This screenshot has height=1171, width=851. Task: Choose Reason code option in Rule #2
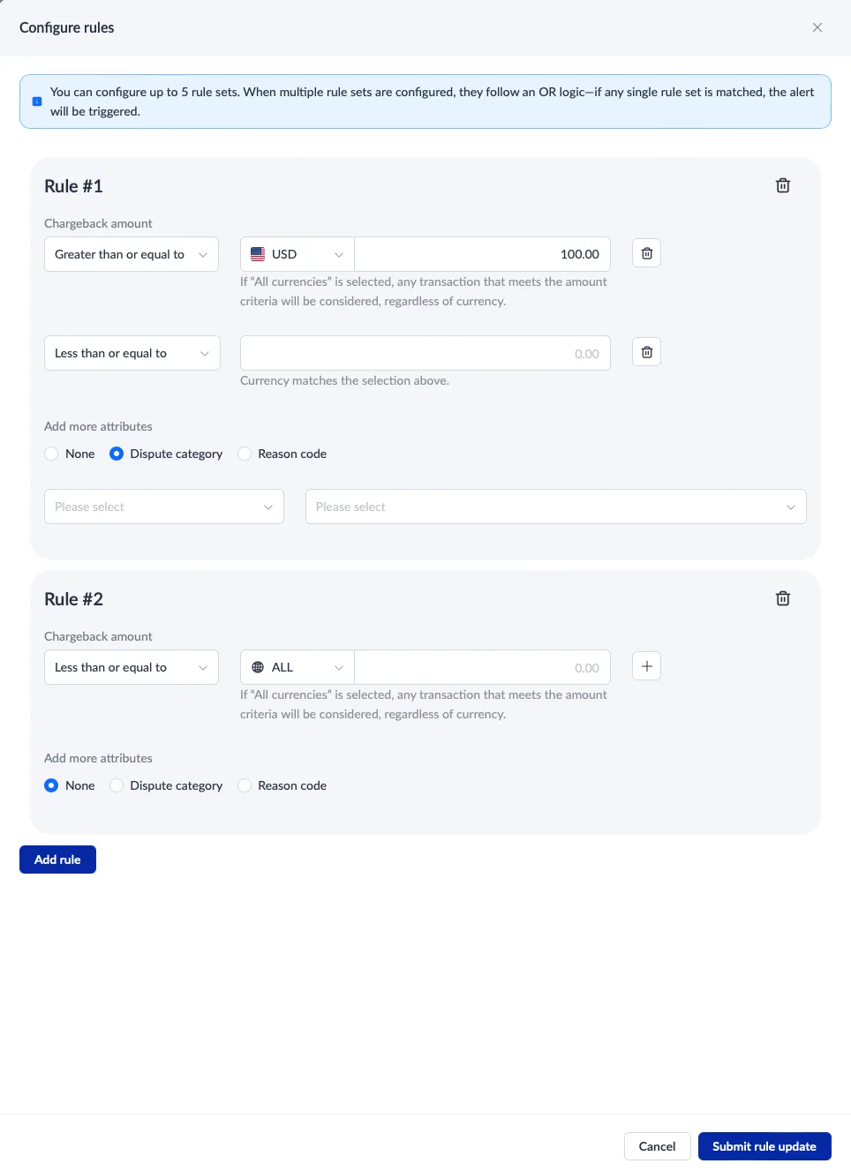pos(245,785)
